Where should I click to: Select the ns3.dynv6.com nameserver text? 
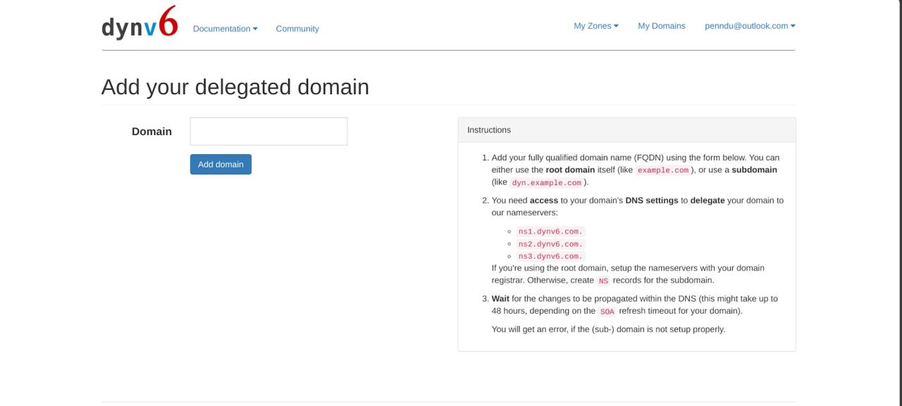pyautogui.click(x=551, y=256)
